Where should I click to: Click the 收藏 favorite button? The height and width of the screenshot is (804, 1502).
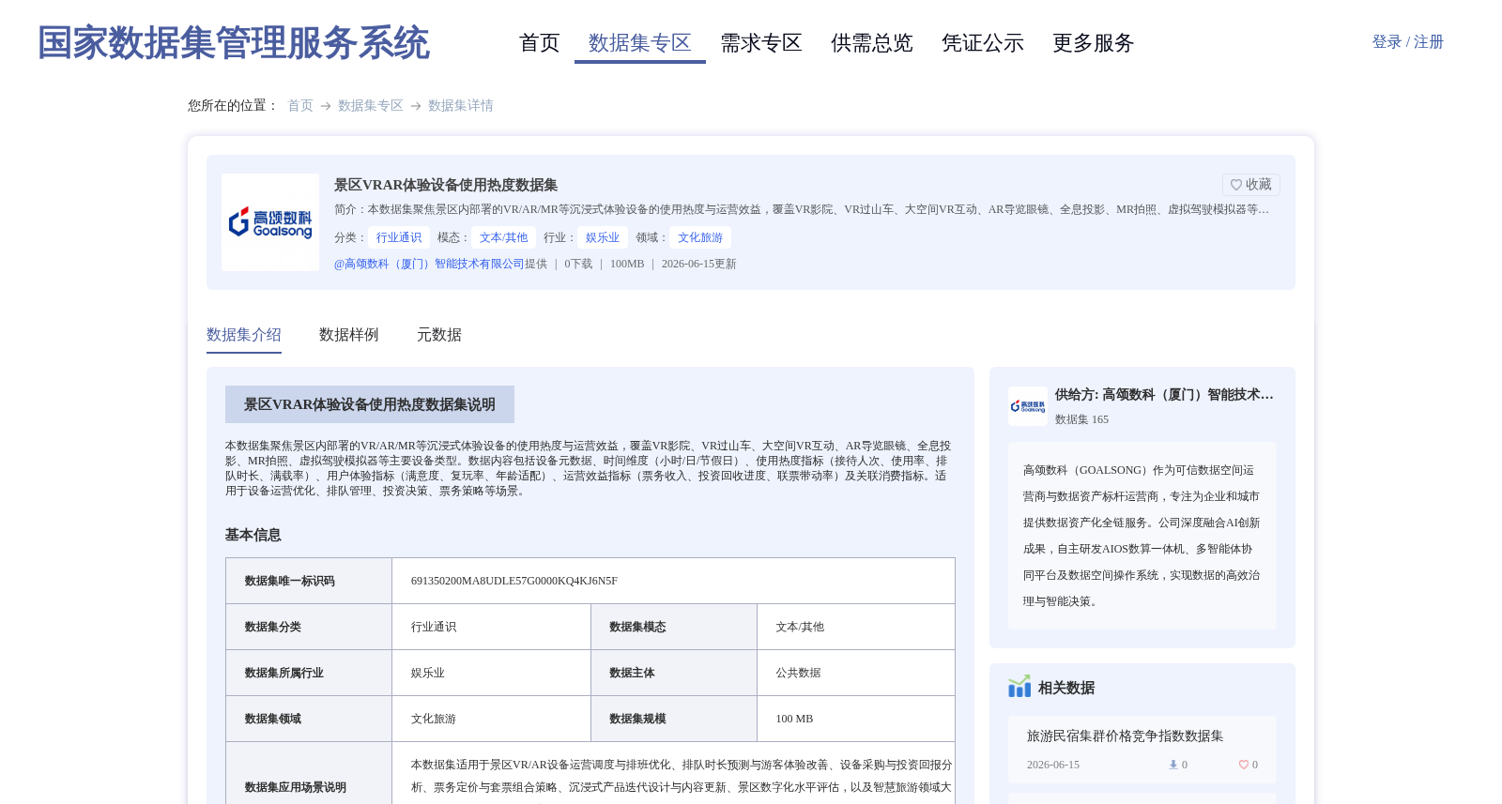(1250, 185)
